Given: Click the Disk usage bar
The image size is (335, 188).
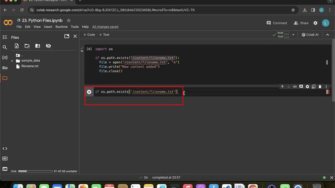Looking at the screenshot, I should pos(36,171).
